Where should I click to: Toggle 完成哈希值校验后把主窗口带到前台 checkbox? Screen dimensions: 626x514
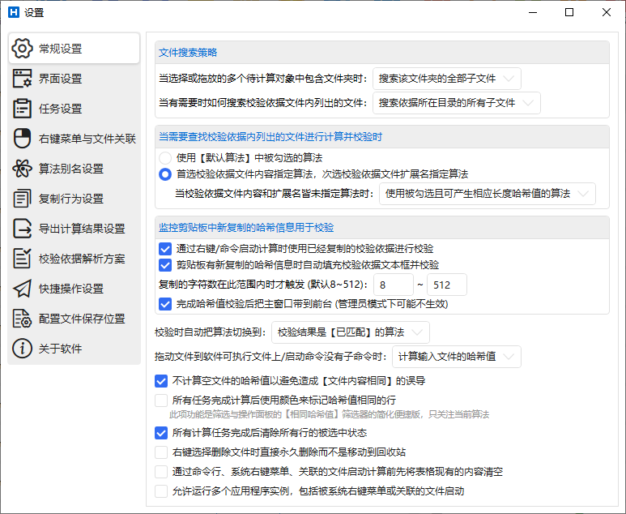point(165,304)
